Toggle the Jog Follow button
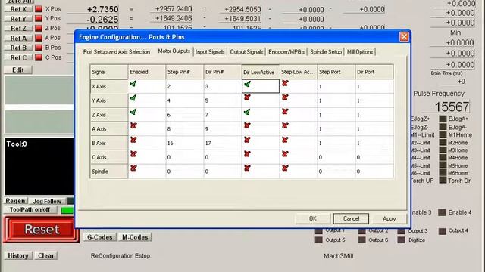Image resolution: width=485 pixels, height=272 pixels. [x=47, y=201]
